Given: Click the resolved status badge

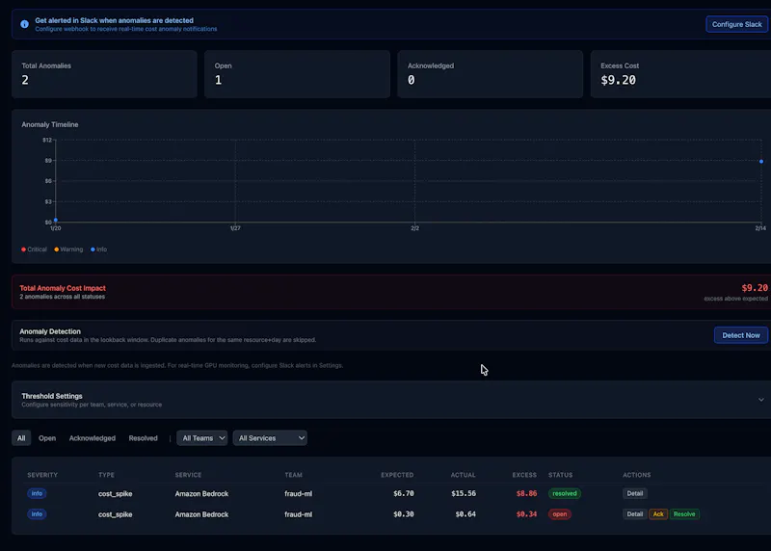Looking at the screenshot, I should pos(565,493).
